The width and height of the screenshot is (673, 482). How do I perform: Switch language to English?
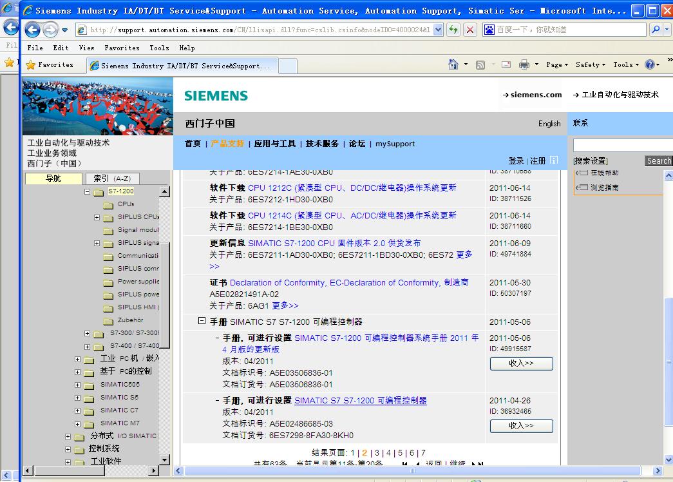click(x=549, y=124)
